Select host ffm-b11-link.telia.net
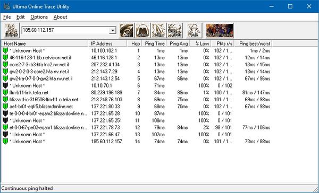Screen dimensions: 319x193 click(29, 93)
